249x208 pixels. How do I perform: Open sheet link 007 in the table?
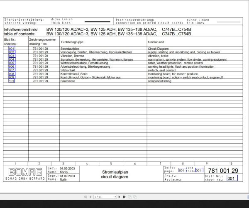(12, 70)
